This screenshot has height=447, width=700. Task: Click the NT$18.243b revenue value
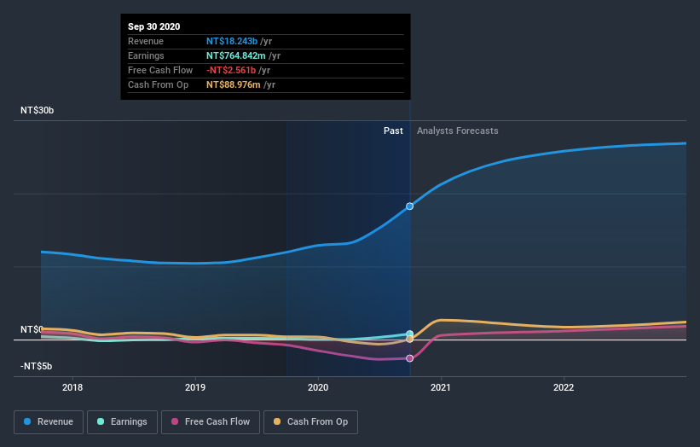tap(232, 41)
